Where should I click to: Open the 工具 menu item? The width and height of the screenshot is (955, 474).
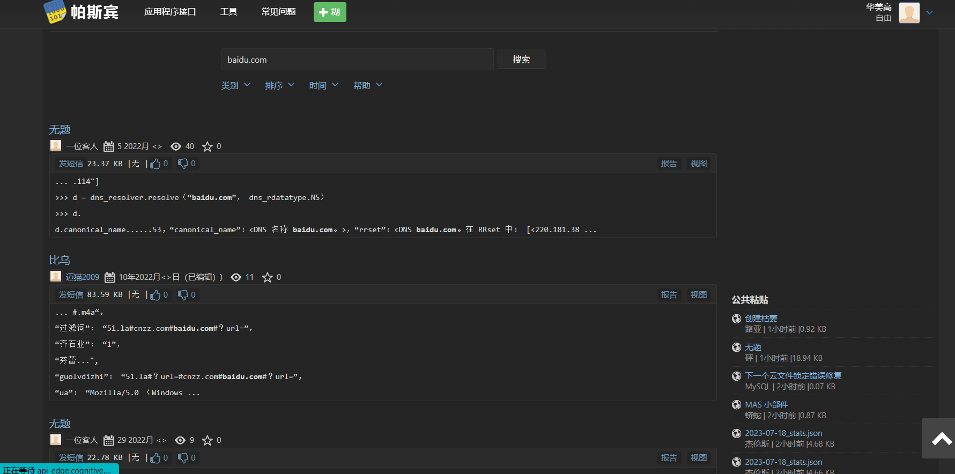point(228,12)
